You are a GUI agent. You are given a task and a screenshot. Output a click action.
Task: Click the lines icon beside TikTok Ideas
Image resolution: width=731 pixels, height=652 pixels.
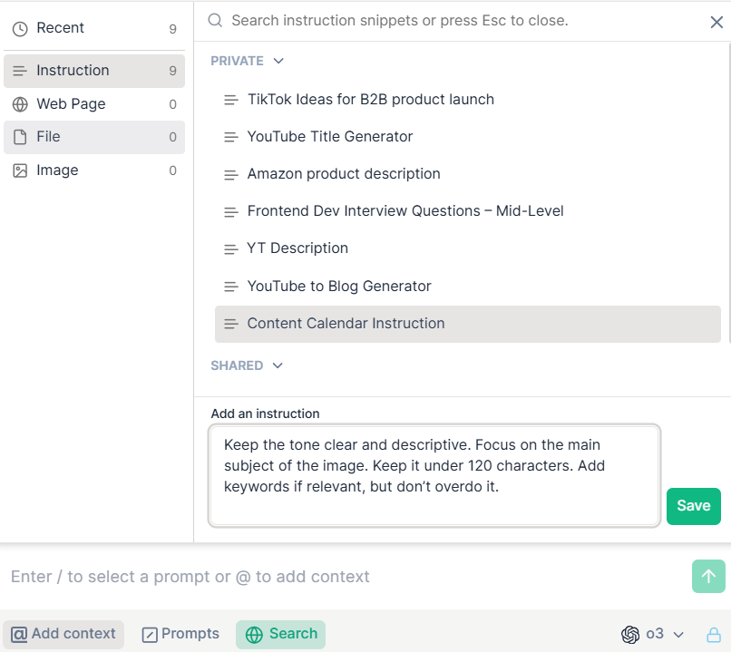[x=230, y=100]
